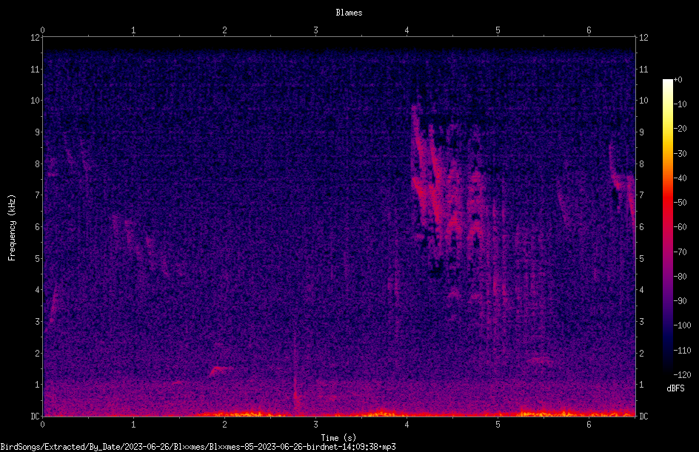Click the "-60" colorbar label
Screen dimensions: 699x452
[x=680, y=227]
